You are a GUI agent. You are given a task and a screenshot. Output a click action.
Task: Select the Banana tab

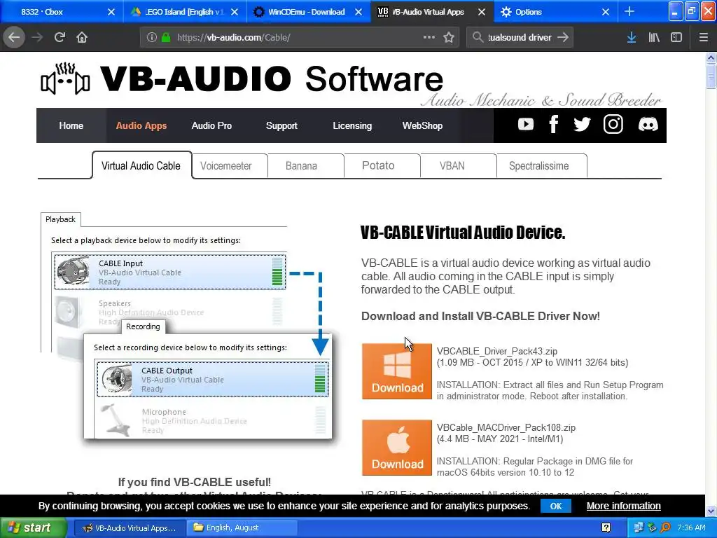[x=301, y=165]
